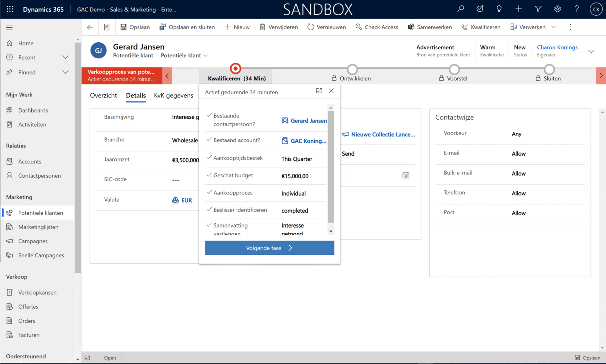606x364 pixels.
Task: Select the Details tab
Action: point(136,95)
